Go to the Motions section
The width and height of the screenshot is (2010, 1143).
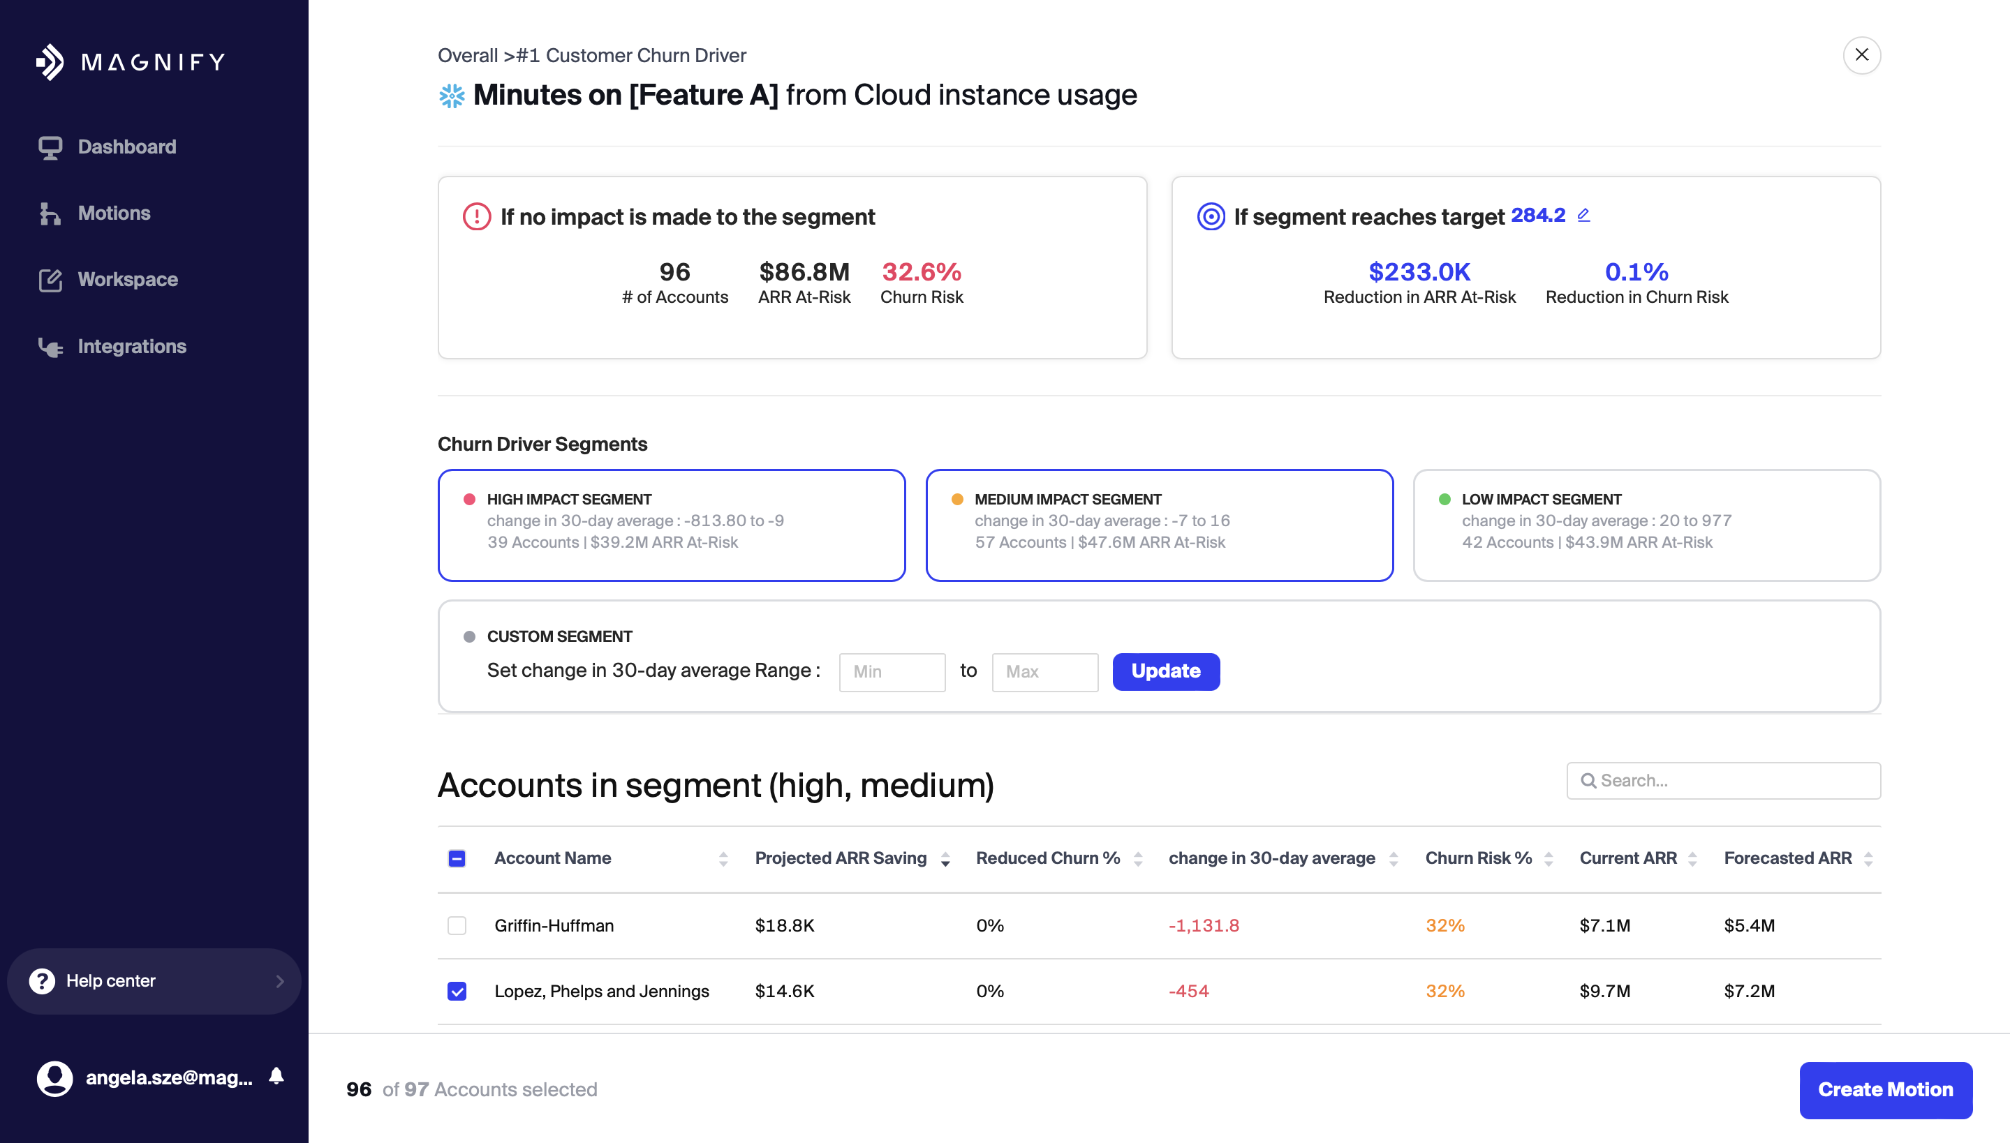coord(113,213)
